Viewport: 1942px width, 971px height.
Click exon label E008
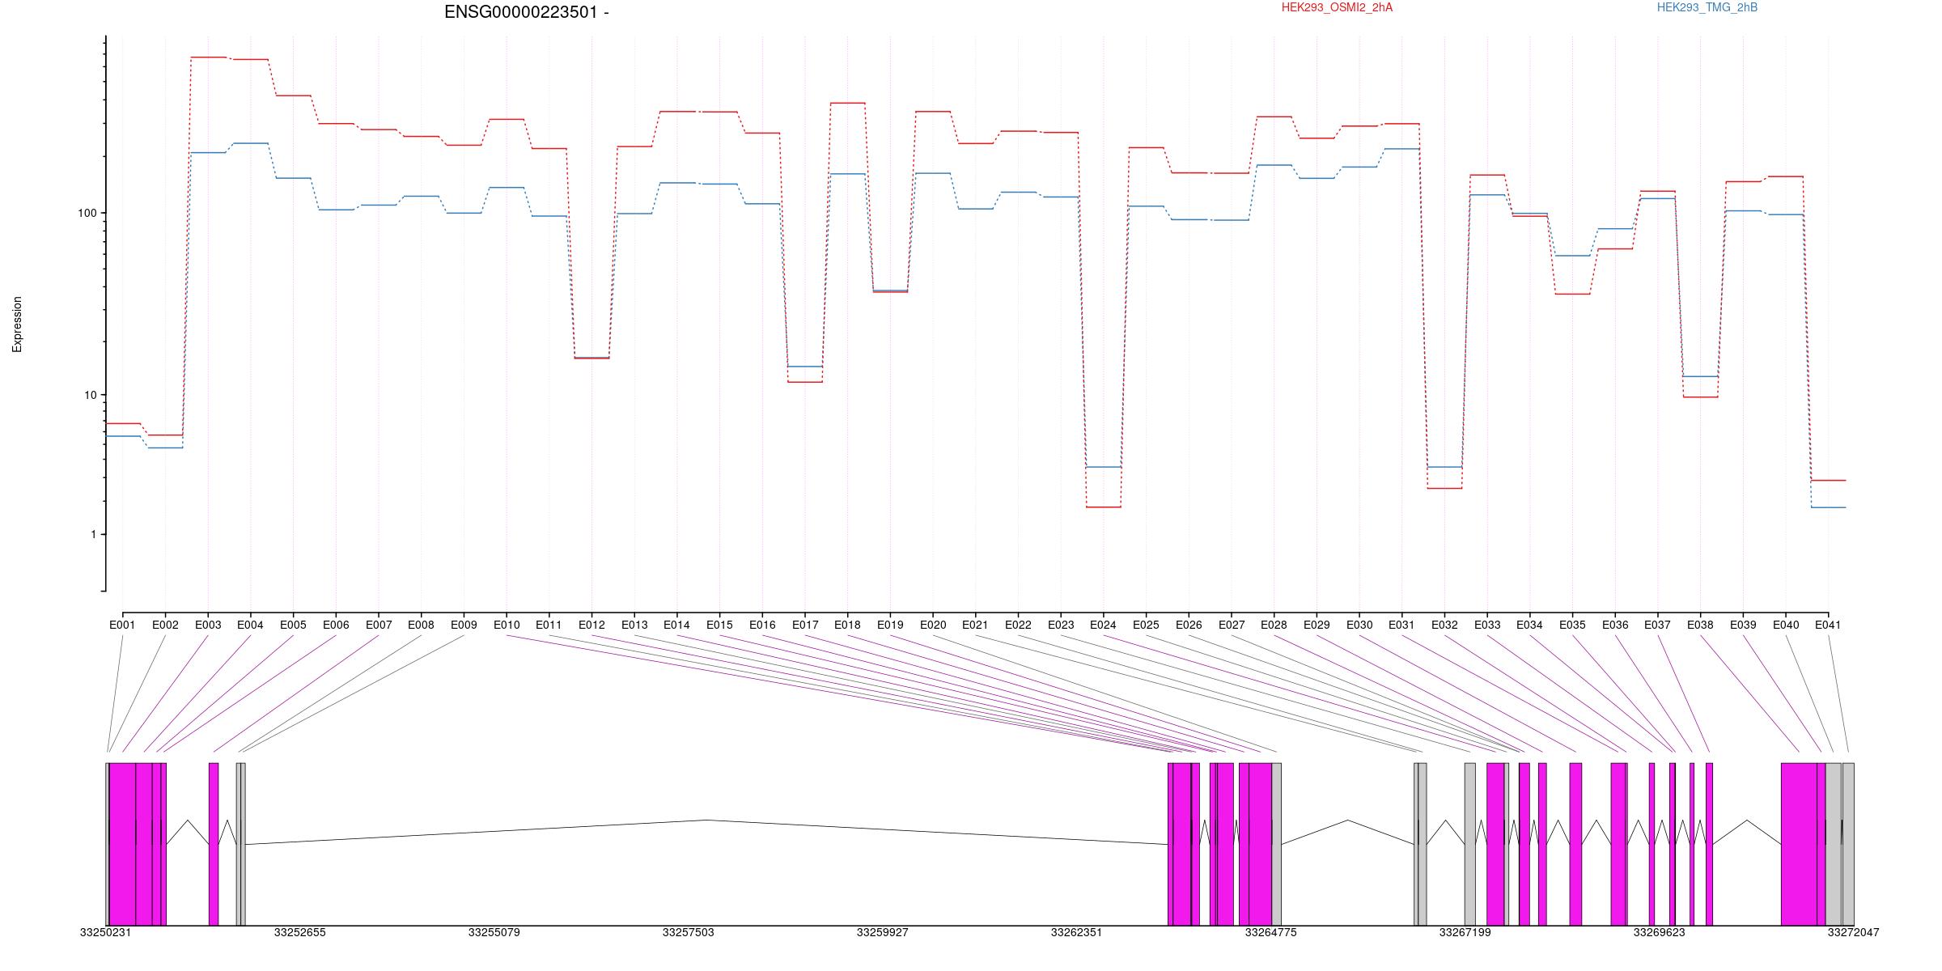tap(421, 625)
